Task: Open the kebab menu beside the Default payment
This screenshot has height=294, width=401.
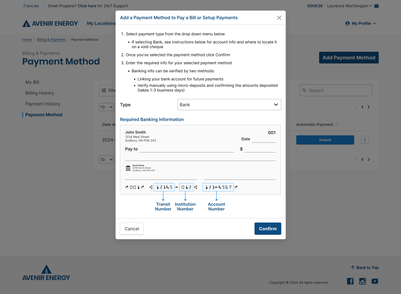Action: pyautogui.click(x=365, y=140)
